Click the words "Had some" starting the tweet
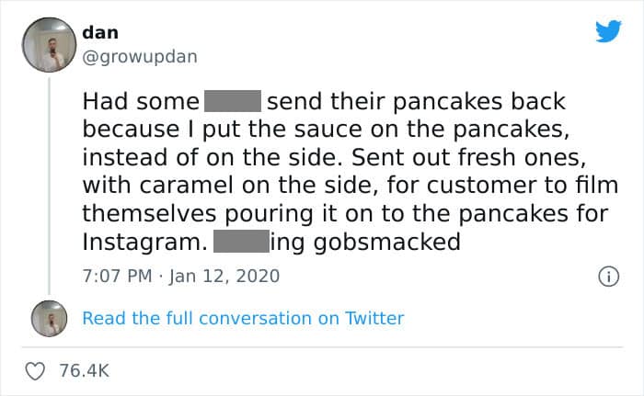 [x=140, y=100]
